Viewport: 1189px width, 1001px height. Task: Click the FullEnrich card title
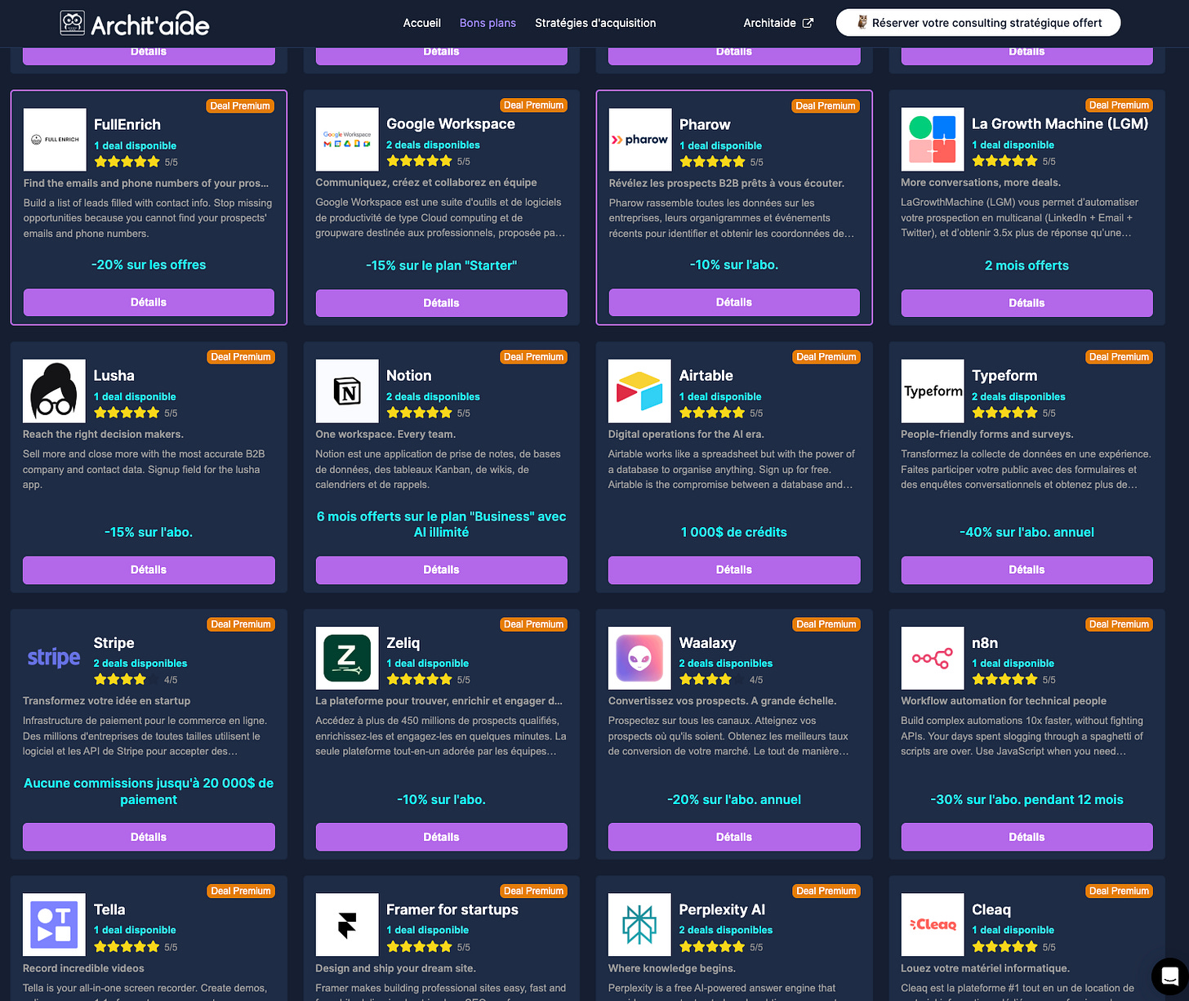point(127,124)
